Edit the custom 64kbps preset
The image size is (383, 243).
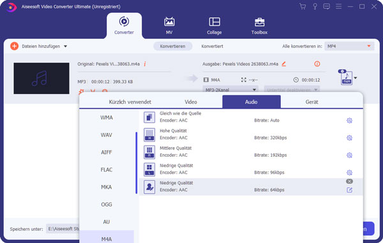pyautogui.click(x=350, y=190)
